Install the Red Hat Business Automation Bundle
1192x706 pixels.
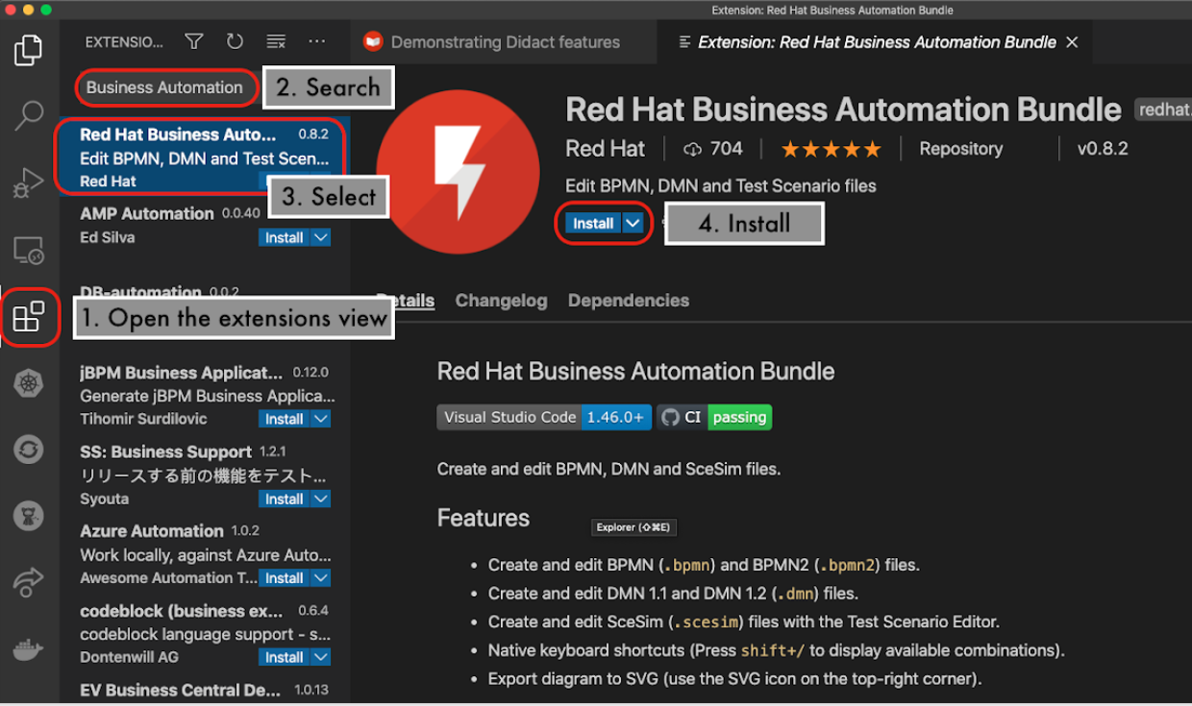[x=593, y=223]
